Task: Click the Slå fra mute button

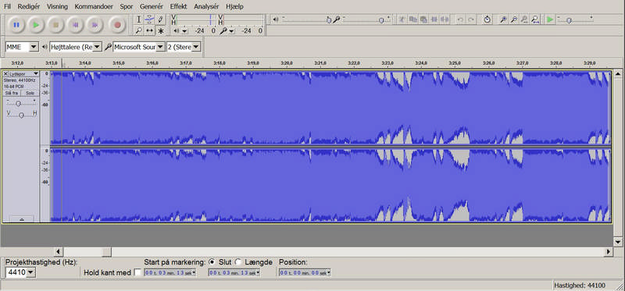Action: 12,93
